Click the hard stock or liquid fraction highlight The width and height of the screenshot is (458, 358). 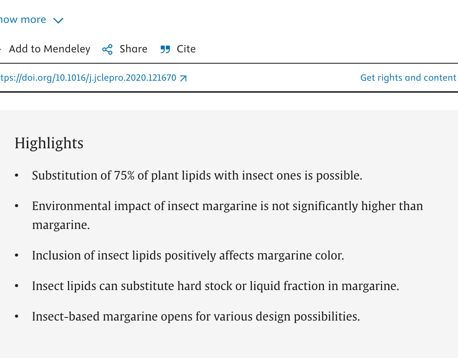tap(216, 286)
